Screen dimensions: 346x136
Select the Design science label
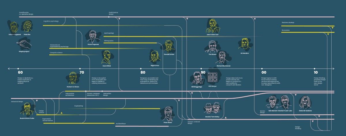tap(41, 111)
